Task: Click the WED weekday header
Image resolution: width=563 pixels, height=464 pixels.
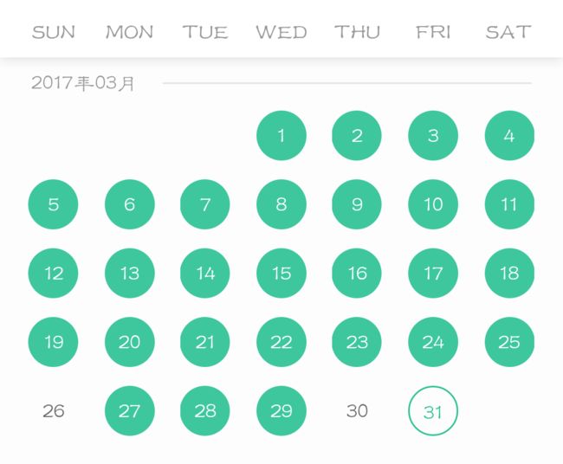Action: [281, 32]
